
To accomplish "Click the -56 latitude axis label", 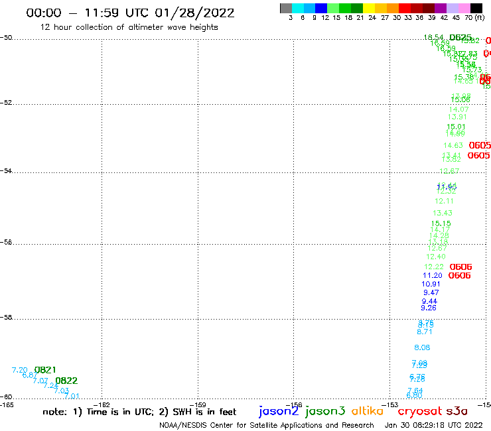I will click(7, 242).
